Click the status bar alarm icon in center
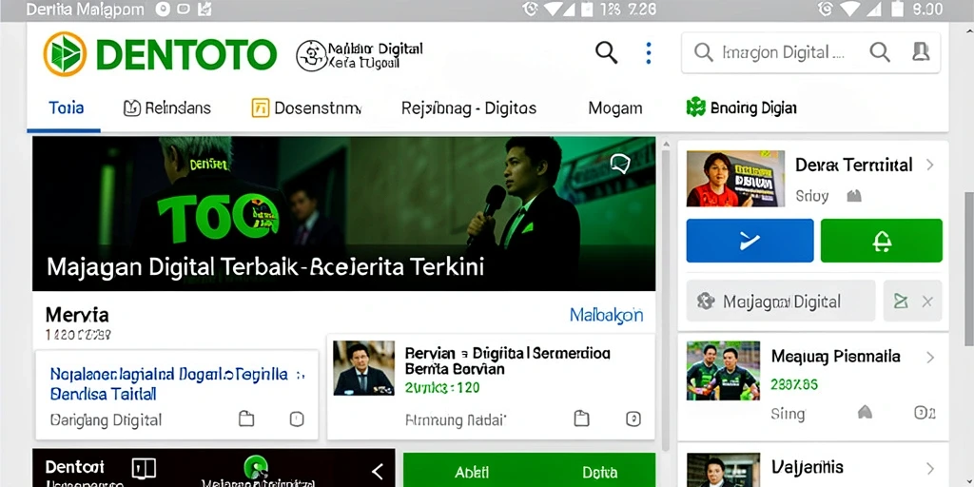Screen dimensions: 974x487 click(530, 9)
